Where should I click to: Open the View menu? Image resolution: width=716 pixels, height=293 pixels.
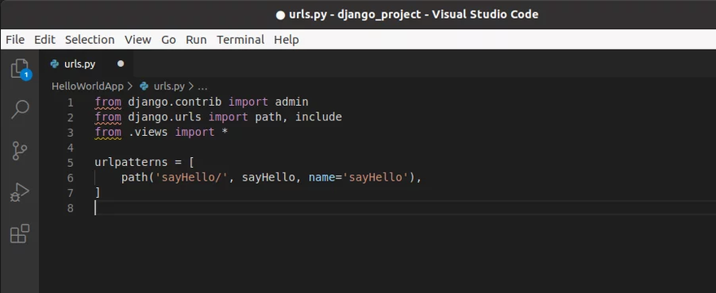pyautogui.click(x=138, y=40)
